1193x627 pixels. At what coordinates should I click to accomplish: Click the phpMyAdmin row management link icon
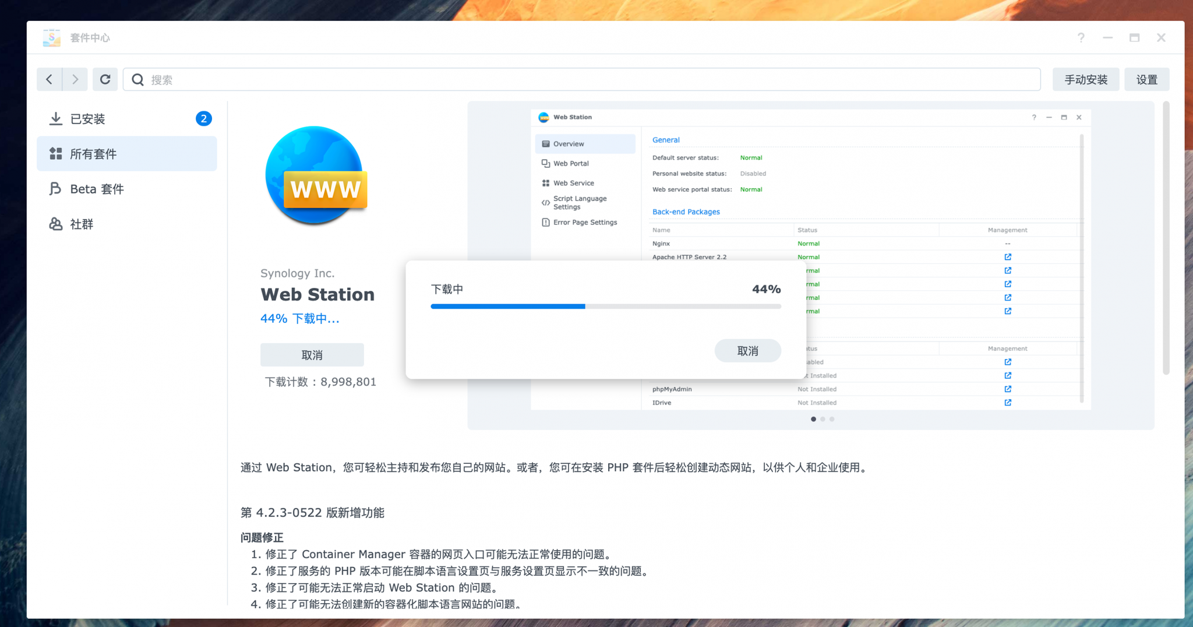(x=1007, y=389)
